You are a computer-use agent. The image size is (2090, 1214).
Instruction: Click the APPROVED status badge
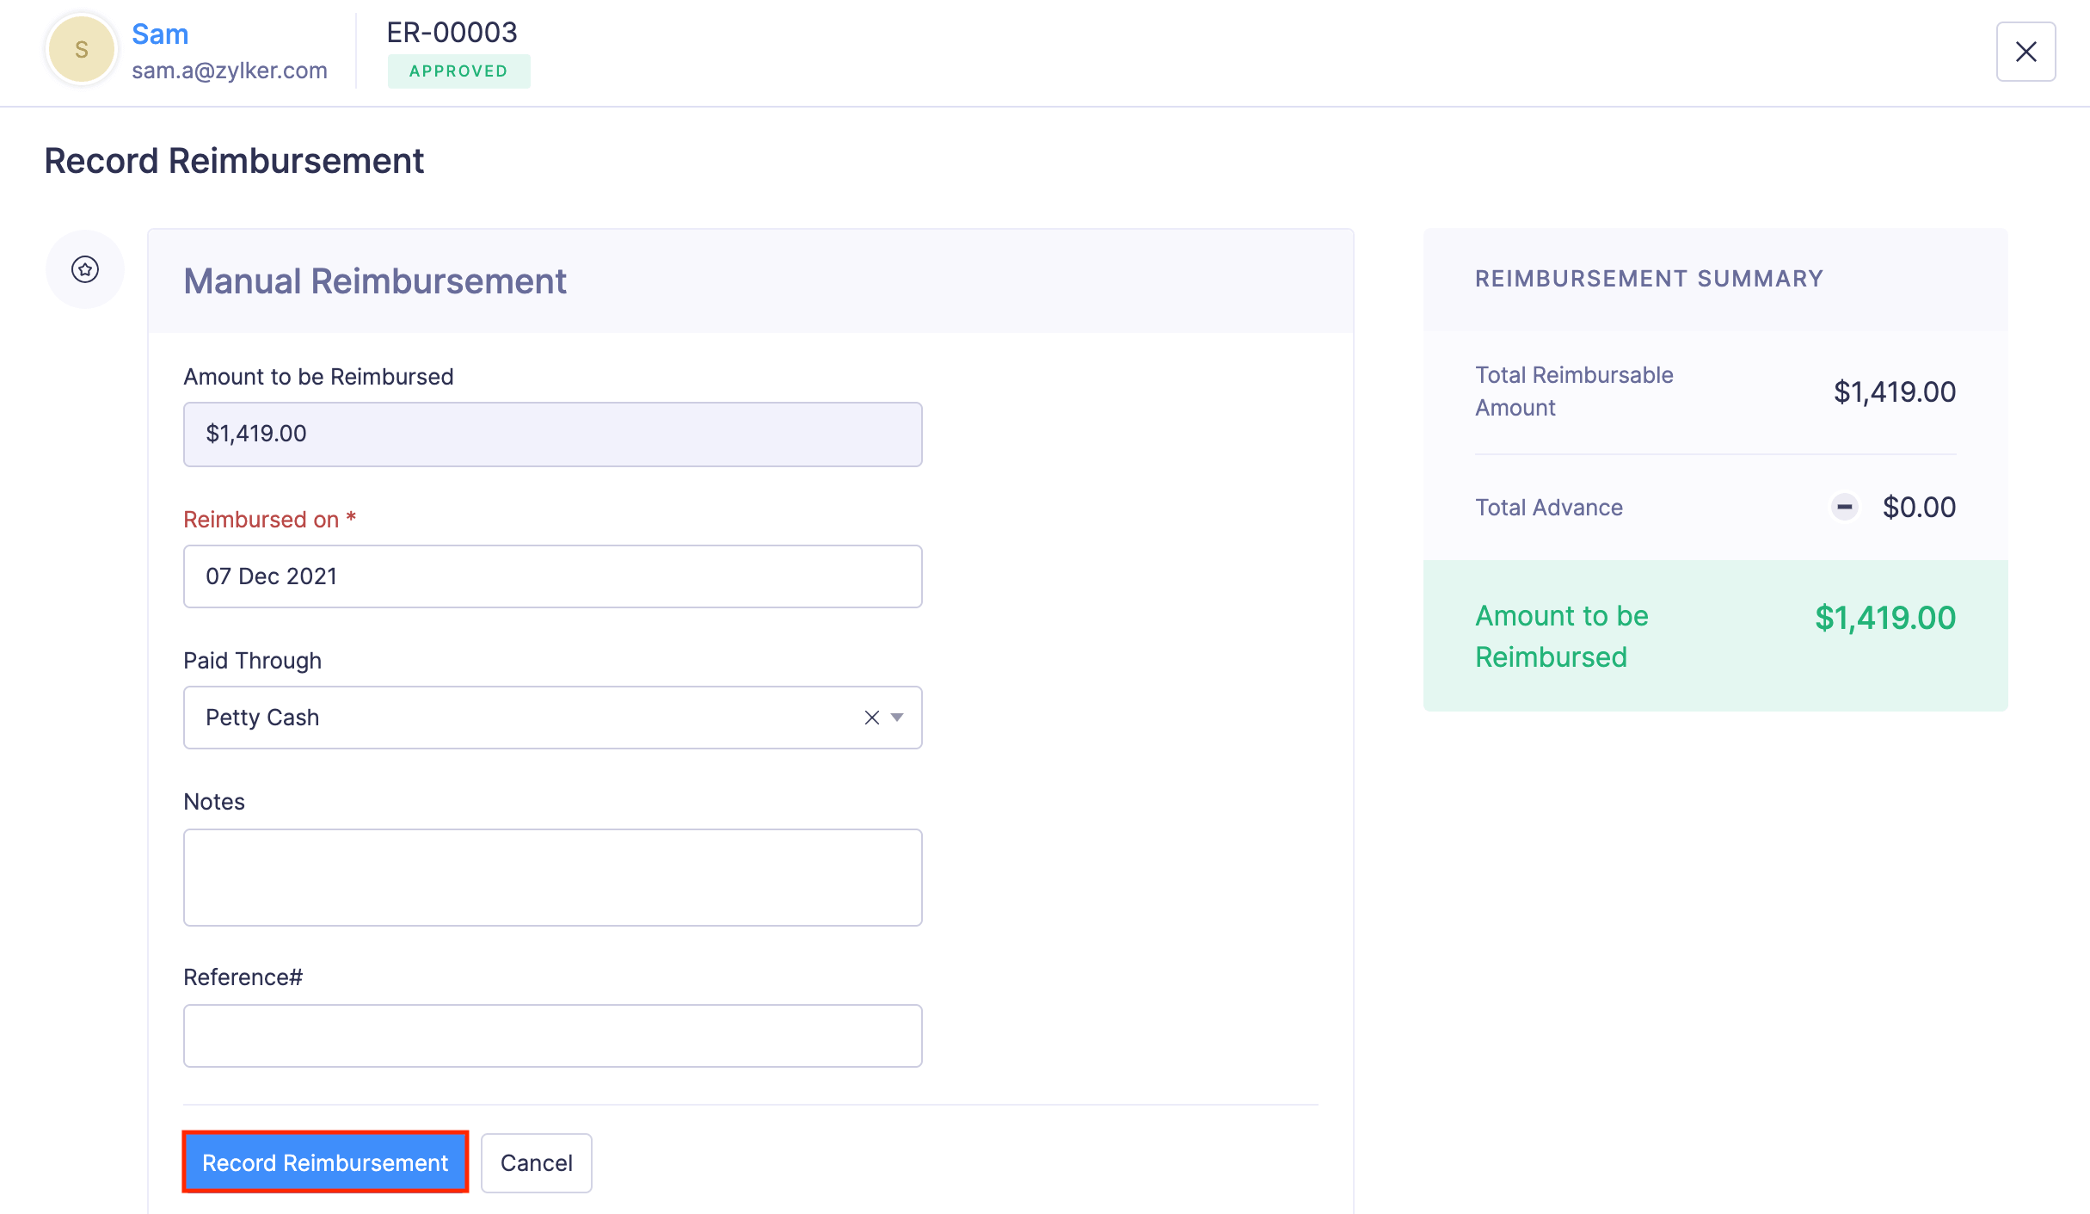[459, 71]
